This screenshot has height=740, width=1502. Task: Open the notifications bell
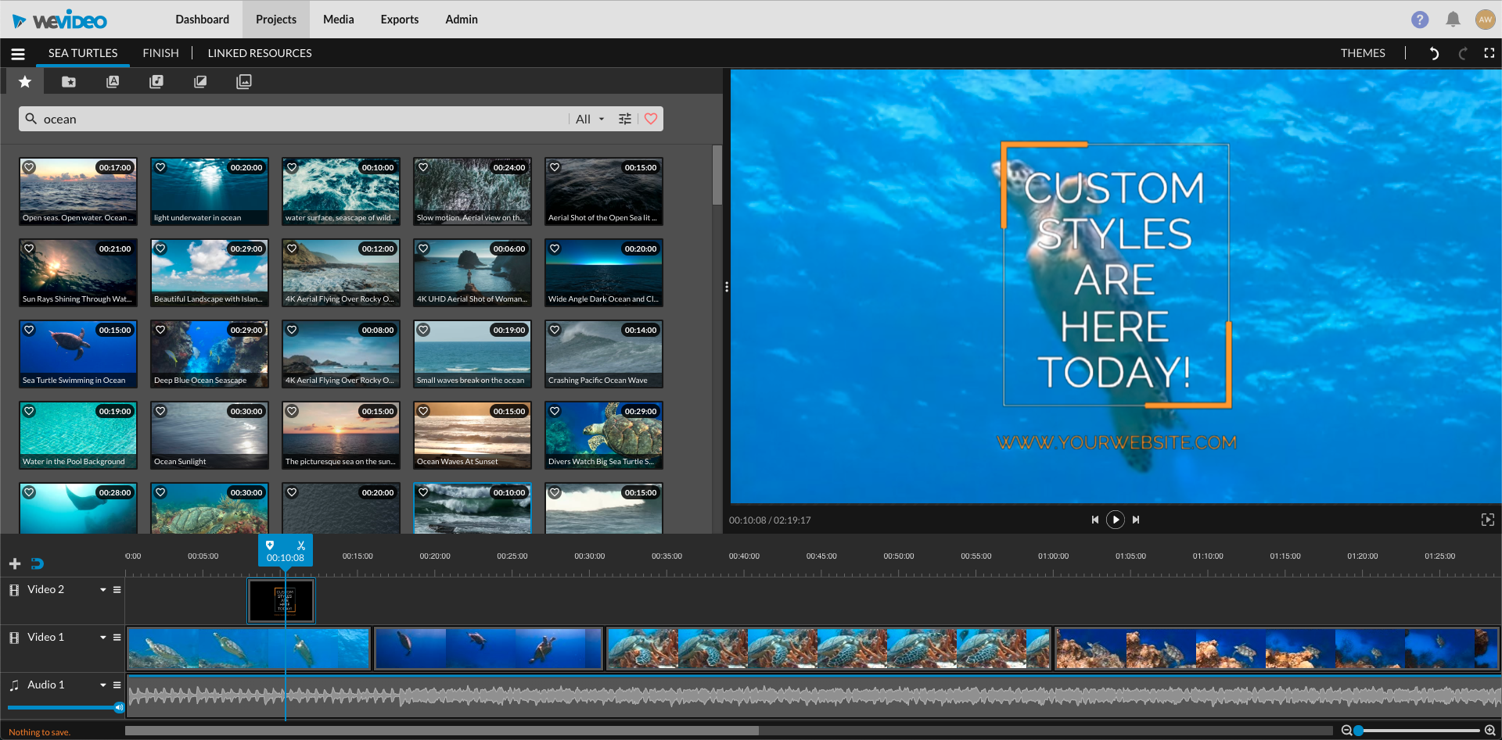coord(1453,20)
